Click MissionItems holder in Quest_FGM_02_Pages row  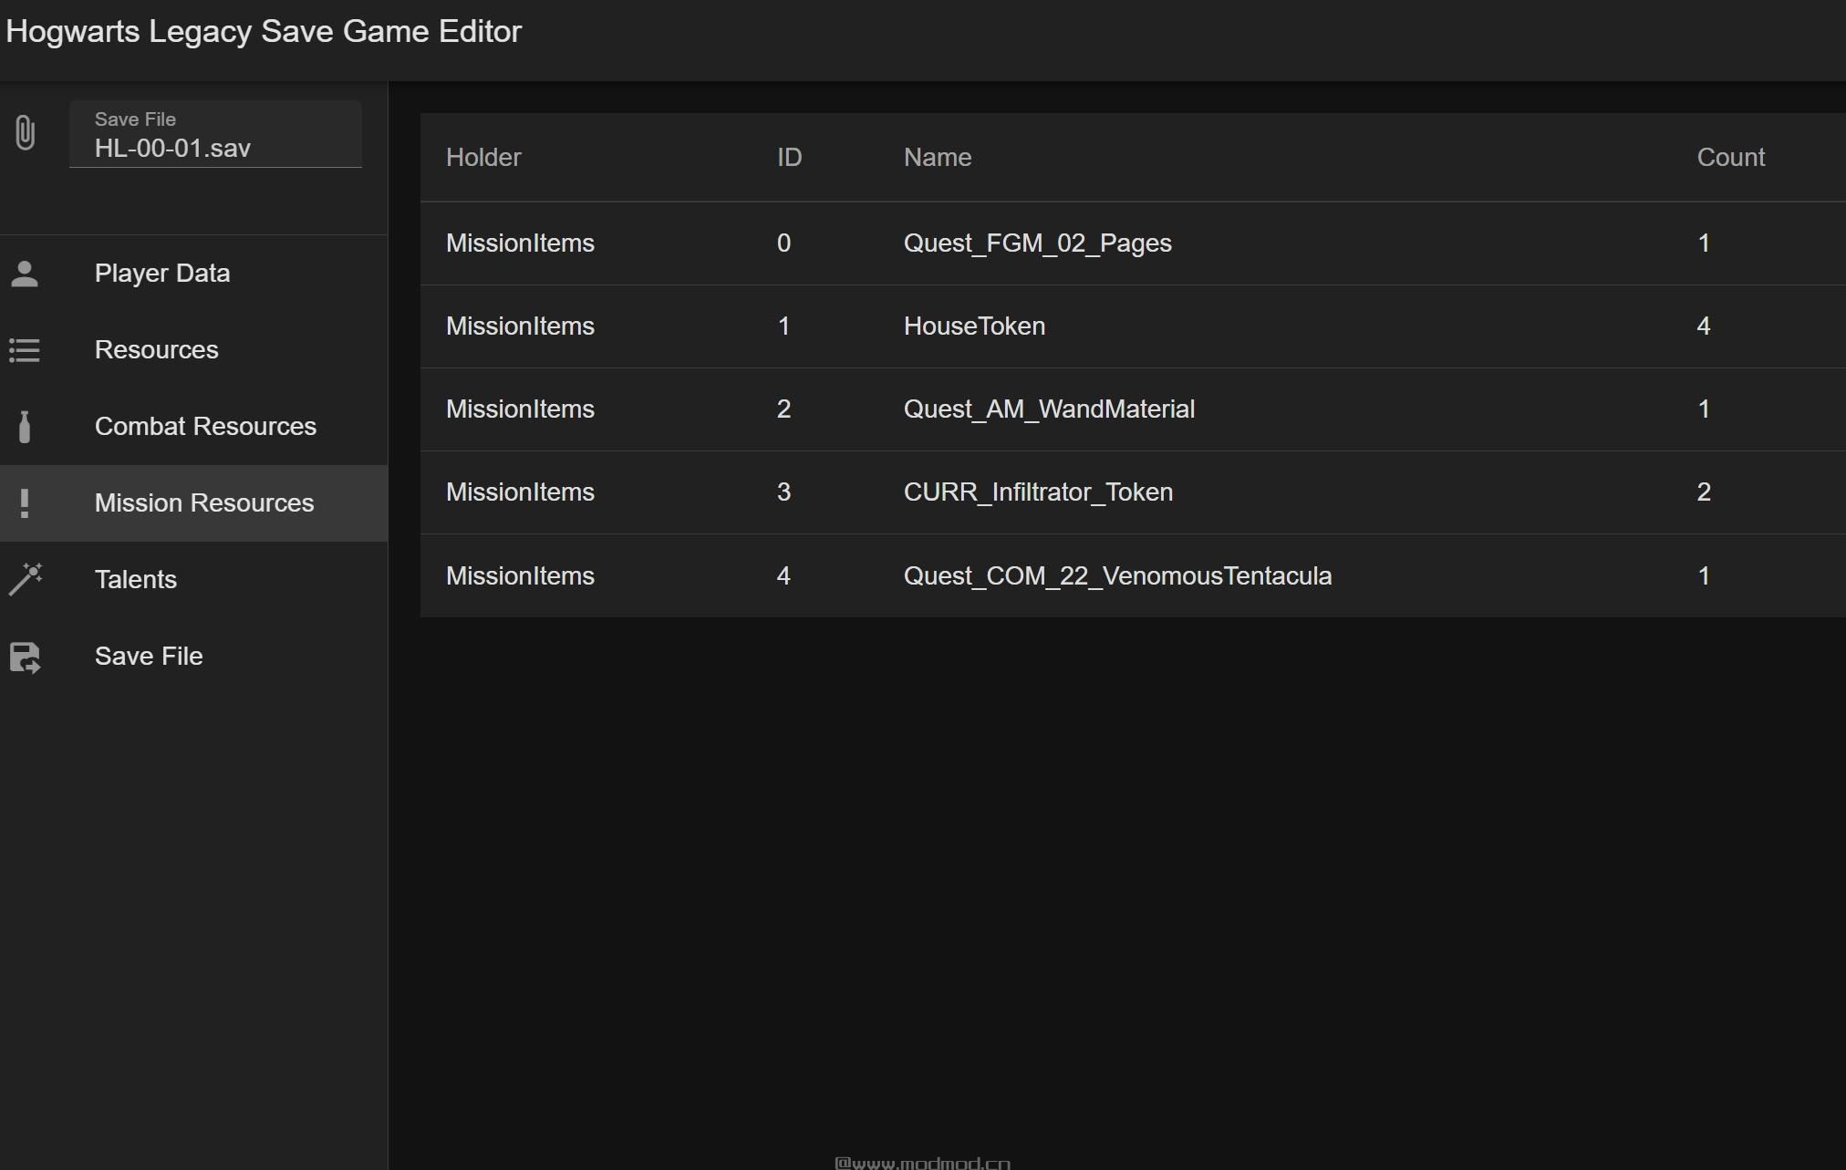(520, 243)
